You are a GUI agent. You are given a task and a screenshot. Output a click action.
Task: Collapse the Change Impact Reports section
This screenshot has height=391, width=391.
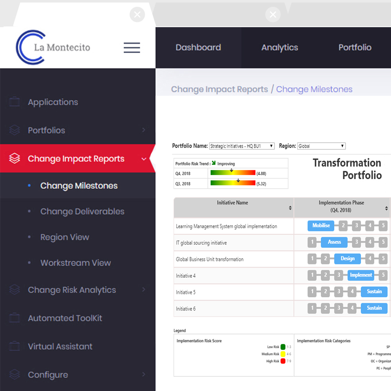pos(144,158)
